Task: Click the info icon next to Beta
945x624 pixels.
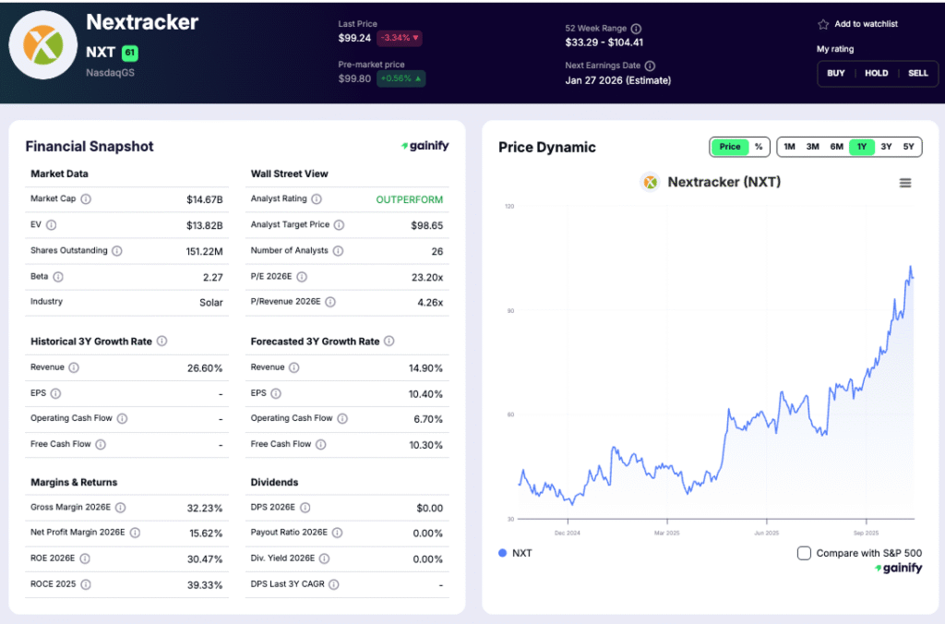Action: coord(59,276)
